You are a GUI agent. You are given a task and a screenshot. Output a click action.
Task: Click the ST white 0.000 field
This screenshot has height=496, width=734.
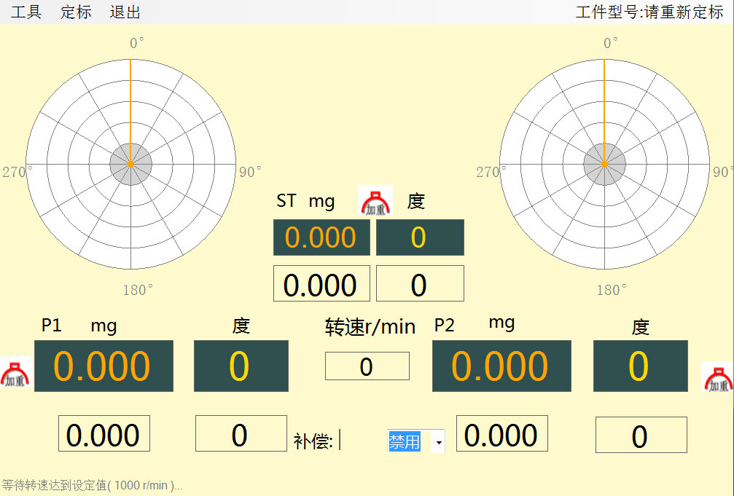321,284
